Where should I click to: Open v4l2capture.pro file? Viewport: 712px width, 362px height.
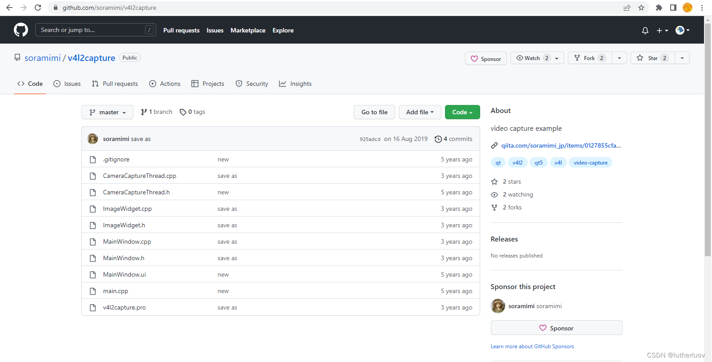coord(124,308)
